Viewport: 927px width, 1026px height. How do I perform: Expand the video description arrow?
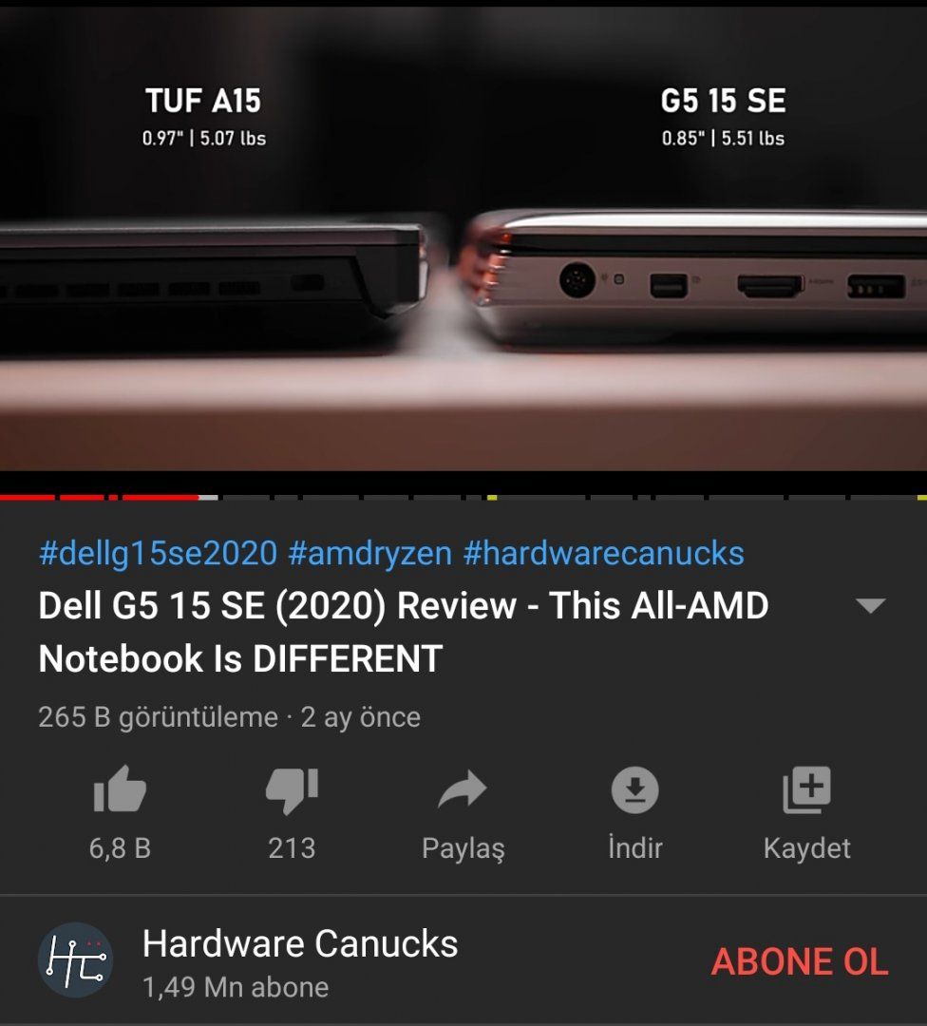[870, 605]
